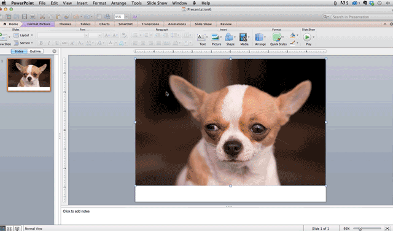Click the Increase font size icon

[107, 35]
